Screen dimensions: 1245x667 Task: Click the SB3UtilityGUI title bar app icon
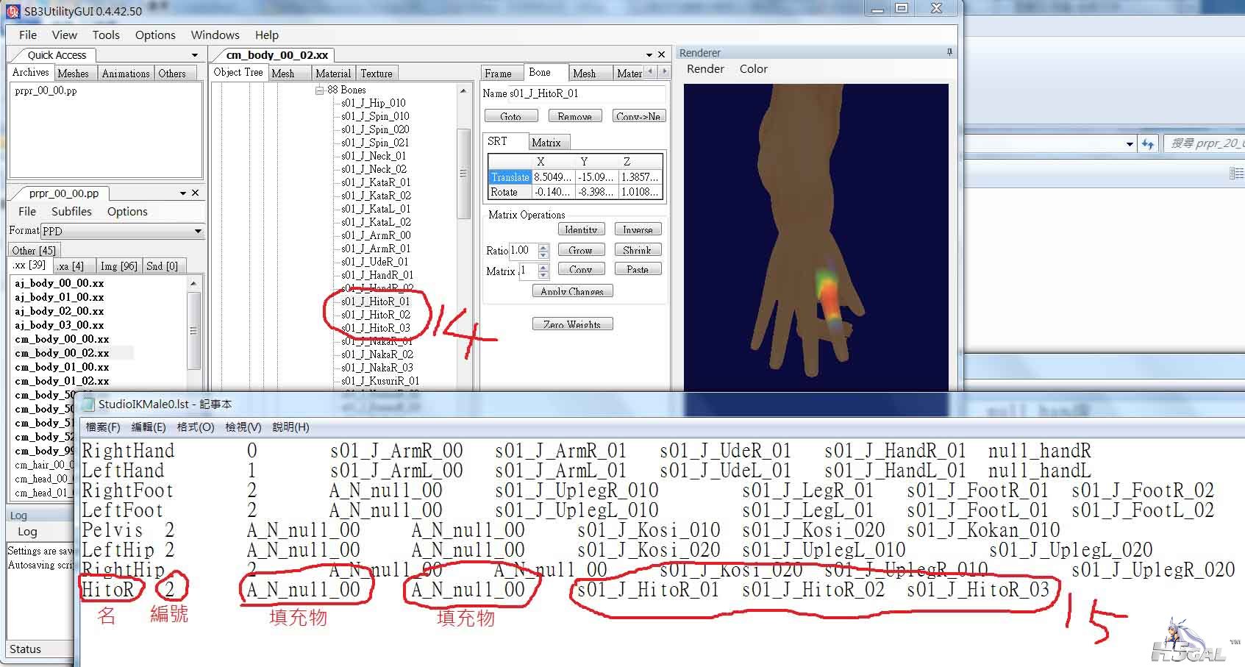pyautogui.click(x=13, y=11)
